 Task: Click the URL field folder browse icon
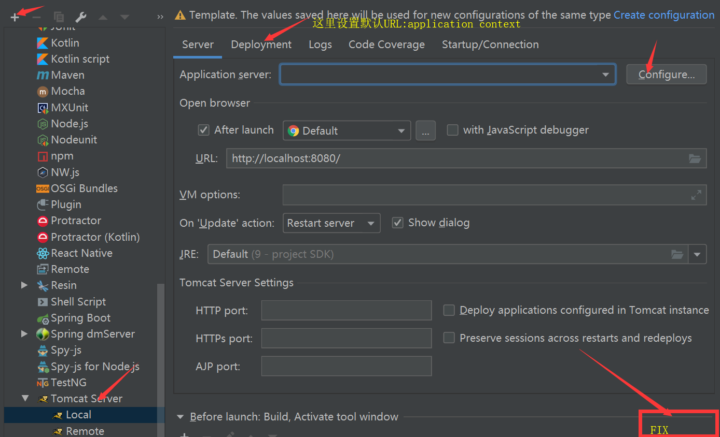click(x=695, y=158)
